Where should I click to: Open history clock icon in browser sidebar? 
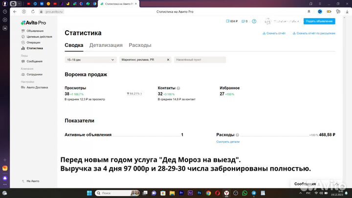[5, 12]
